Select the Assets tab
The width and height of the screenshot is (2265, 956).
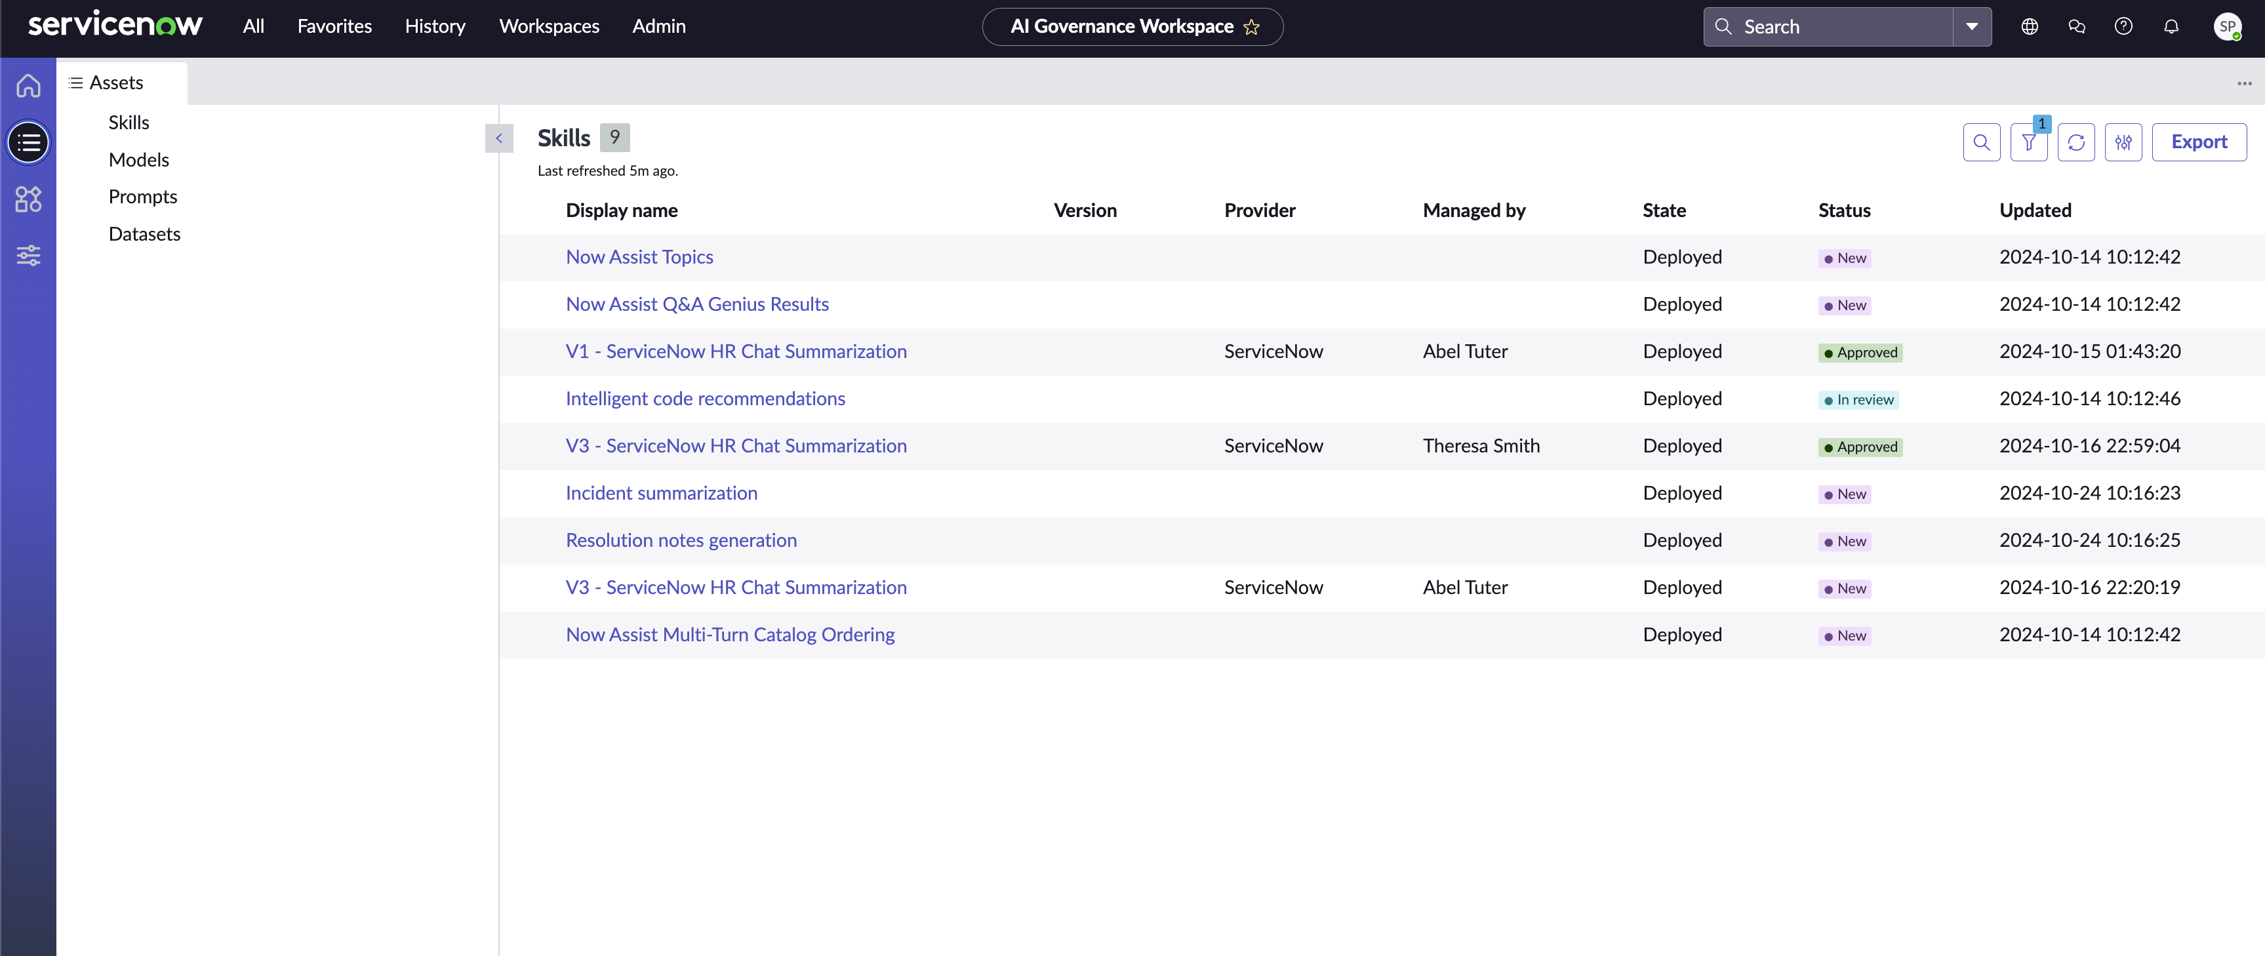click(122, 83)
